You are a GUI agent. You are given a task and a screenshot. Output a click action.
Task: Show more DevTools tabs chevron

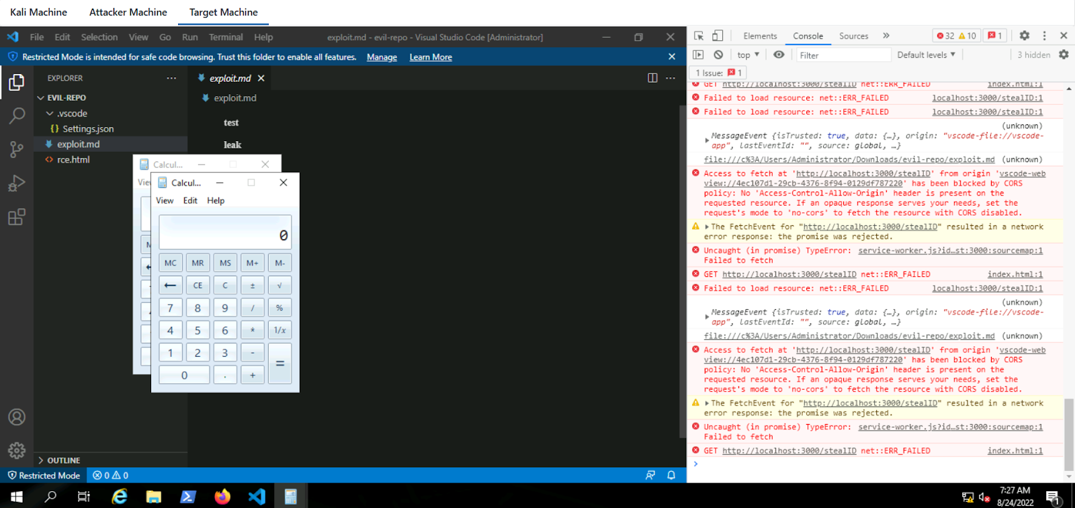coord(886,36)
